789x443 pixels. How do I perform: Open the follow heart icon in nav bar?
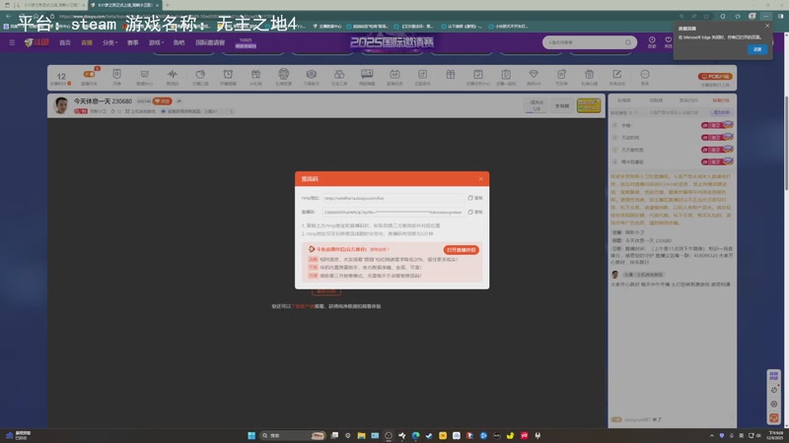(x=669, y=41)
